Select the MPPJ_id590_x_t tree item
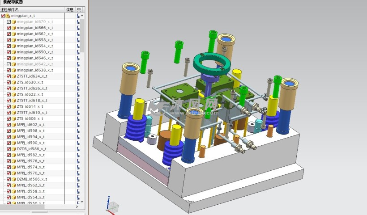This screenshot has width=367, height=215. pyautogui.click(x=30, y=143)
